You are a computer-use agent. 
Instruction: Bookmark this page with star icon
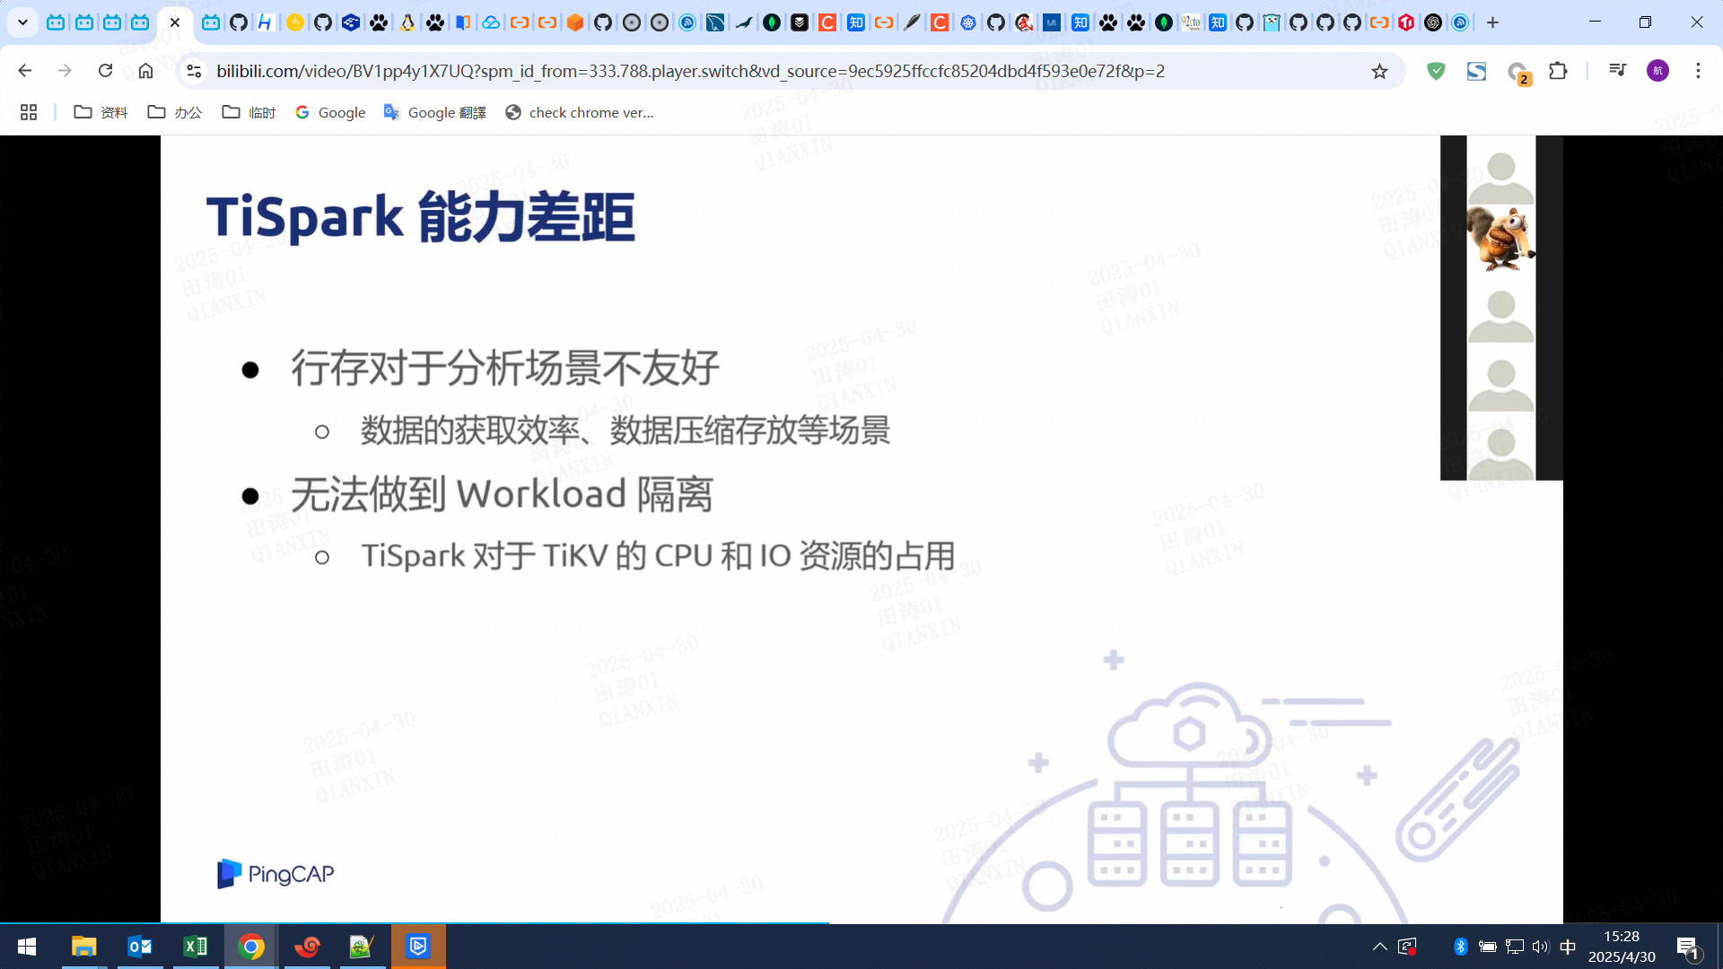click(x=1379, y=71)
